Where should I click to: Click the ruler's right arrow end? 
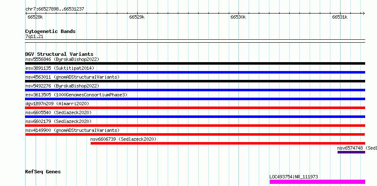tap(364, 13)
